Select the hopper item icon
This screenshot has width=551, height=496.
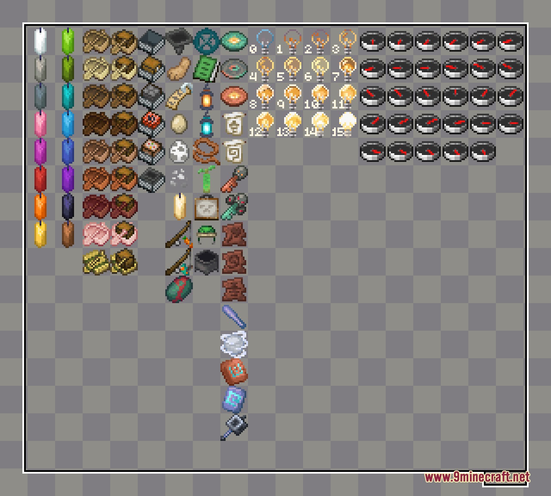(x=179, y=40)
